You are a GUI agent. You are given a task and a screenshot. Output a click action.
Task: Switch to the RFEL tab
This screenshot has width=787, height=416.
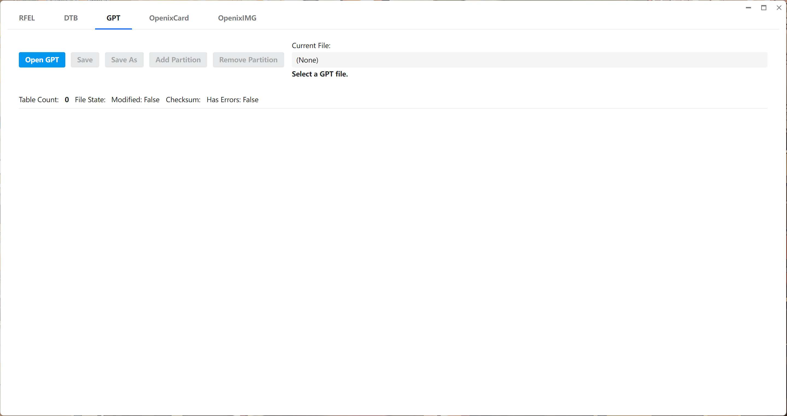pyautogui.click(x=27, y=18)
